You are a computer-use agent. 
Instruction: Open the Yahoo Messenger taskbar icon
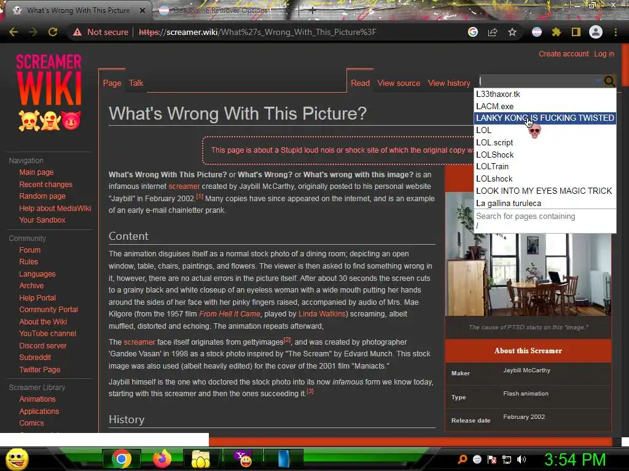[243, 459]
